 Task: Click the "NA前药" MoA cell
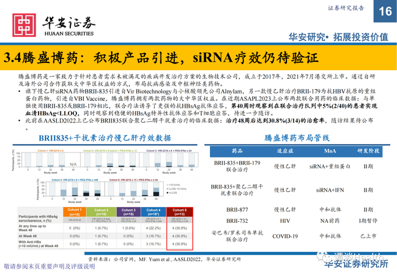tap(330, 221)
